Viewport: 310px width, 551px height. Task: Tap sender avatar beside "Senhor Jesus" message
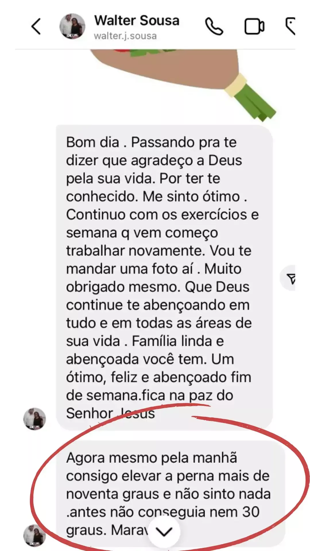[x=34, y=419]
